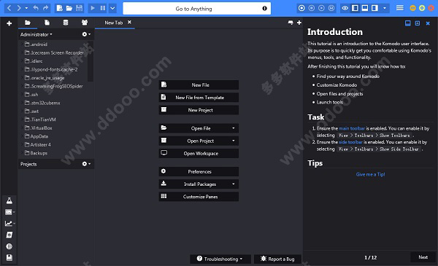
Task: Go to the Next tutorial step
Action: pos(423,257)
